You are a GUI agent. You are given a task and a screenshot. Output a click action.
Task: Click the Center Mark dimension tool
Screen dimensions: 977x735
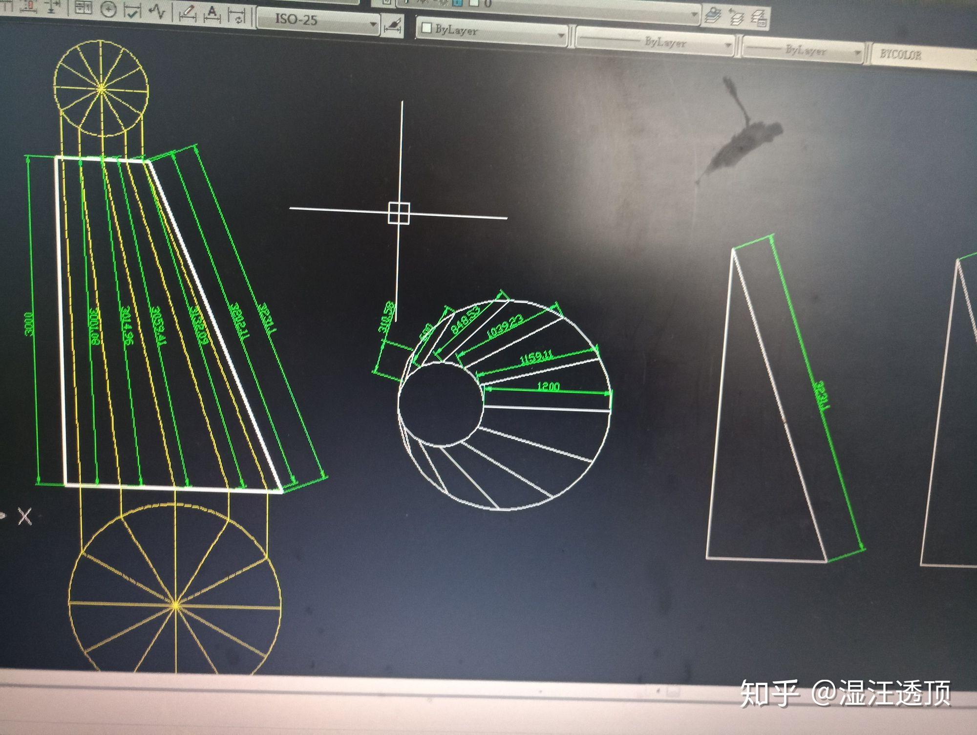(108, 9)
